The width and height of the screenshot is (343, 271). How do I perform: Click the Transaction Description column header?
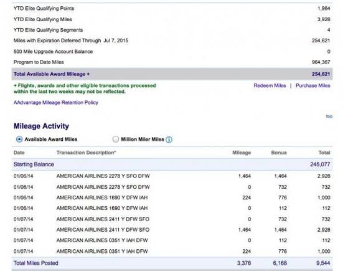pyautogui.click(x=86, y=153)
